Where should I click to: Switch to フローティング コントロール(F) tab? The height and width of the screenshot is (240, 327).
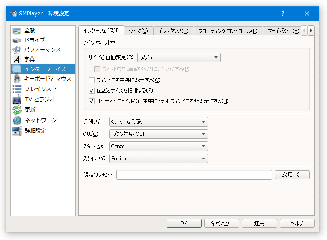(x=228, y=31)
